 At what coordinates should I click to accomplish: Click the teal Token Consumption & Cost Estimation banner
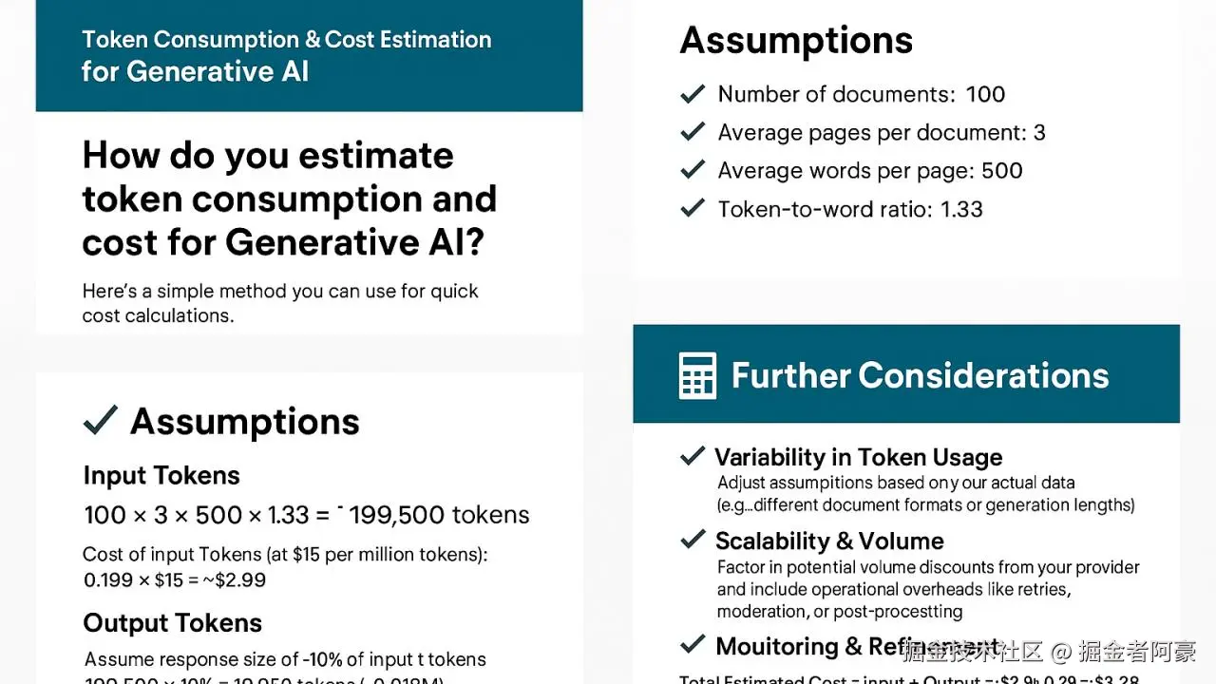[x=309, y=55]
